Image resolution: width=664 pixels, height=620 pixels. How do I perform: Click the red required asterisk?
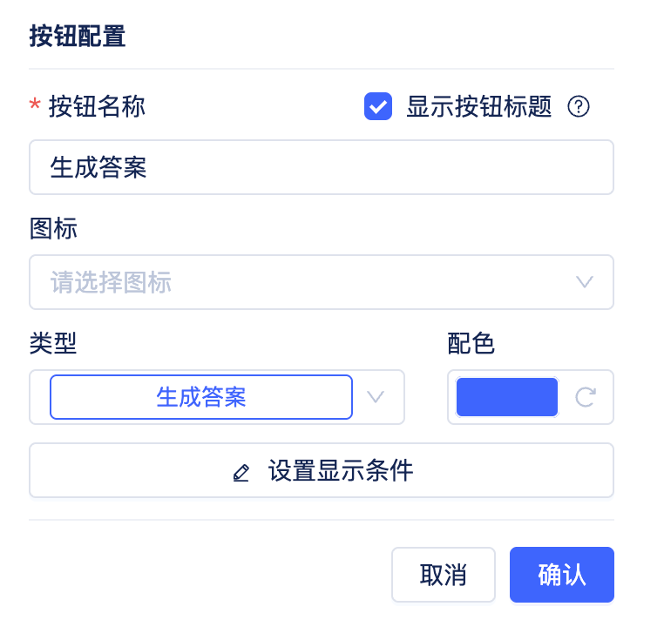pos(35,106)
